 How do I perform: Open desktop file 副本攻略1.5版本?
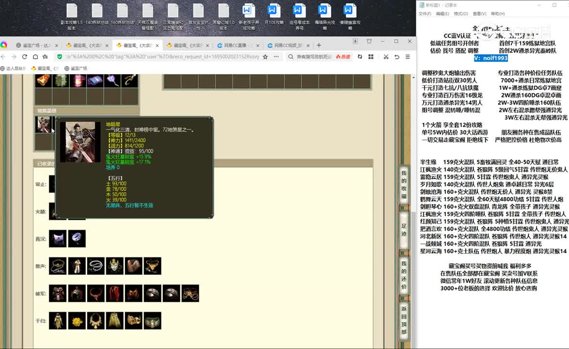pyautogui.click(x=71, y=17)
